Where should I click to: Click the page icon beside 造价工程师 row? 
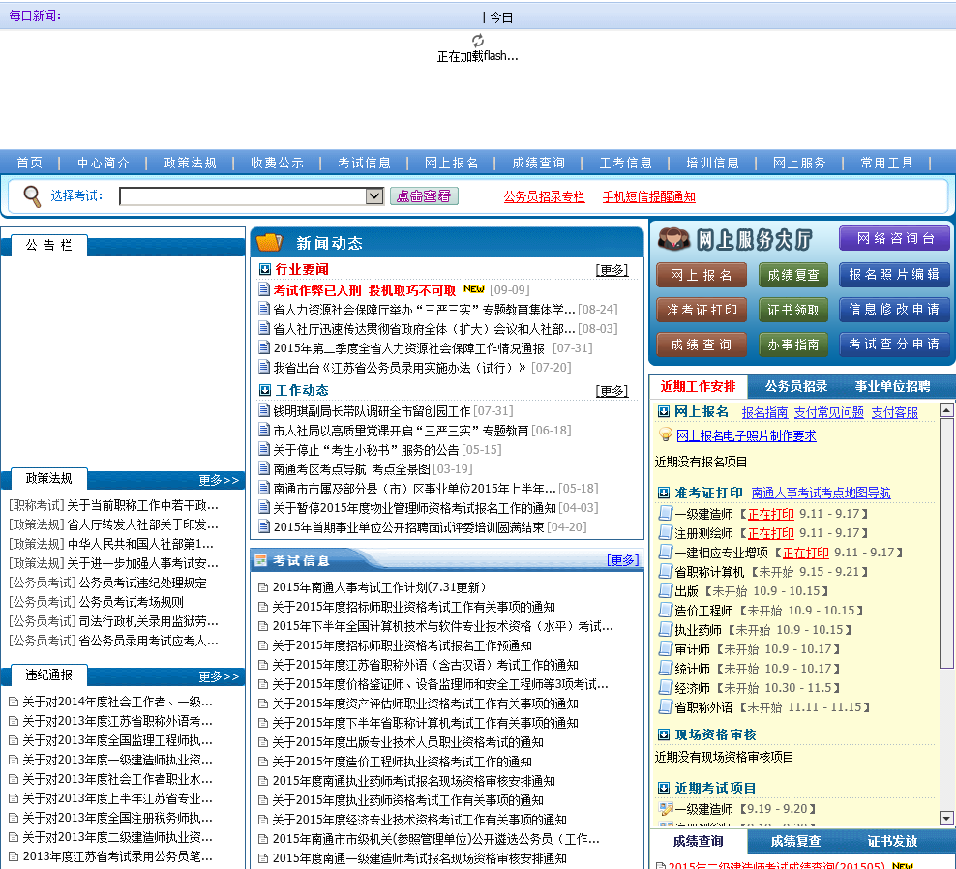(x=666, y=610)
